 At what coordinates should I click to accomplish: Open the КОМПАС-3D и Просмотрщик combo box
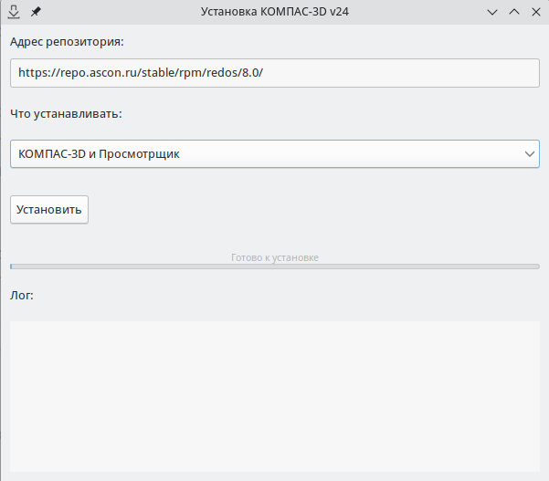coord(265,154)
